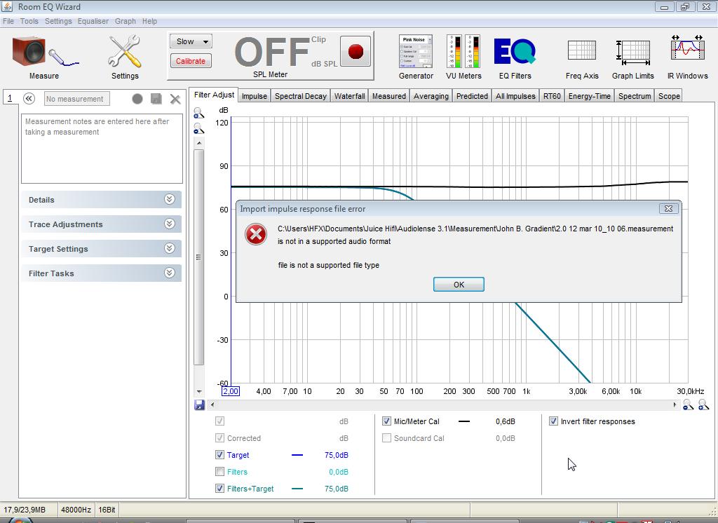
Task: Open the Equaliser menu
Action: coord(93,21)
